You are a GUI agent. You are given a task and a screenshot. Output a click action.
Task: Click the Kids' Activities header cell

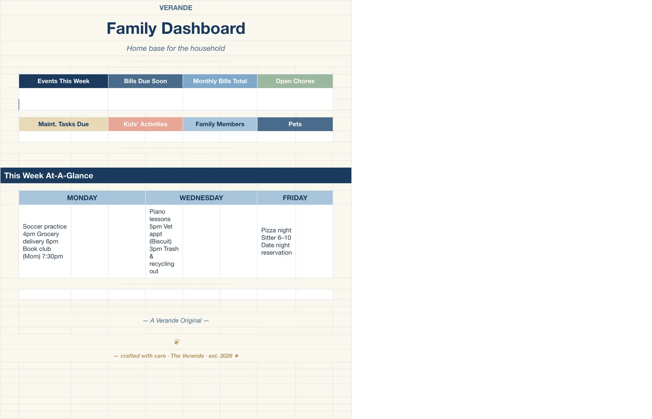[145, 124]
